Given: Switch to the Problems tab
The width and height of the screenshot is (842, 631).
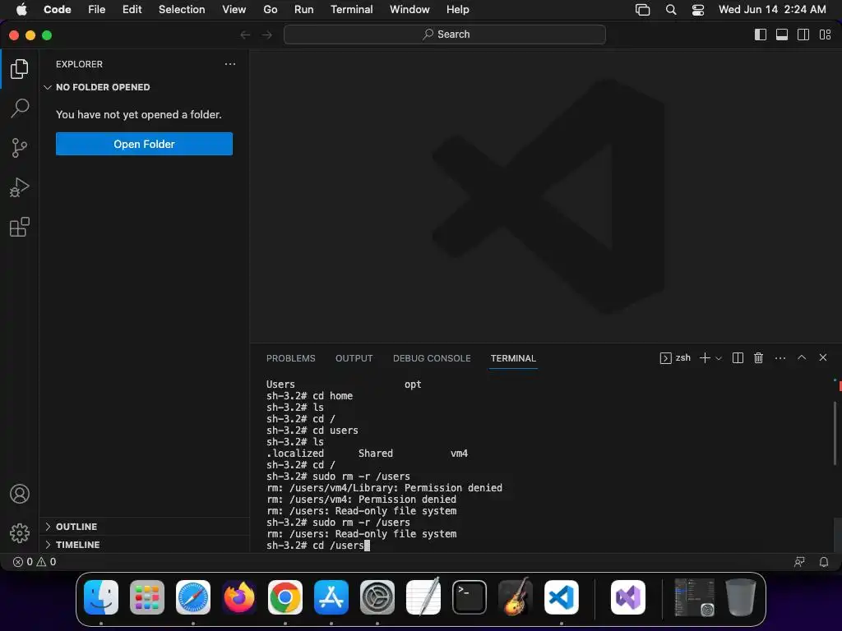Looking at the screenshot, I should tap(290, 358).
